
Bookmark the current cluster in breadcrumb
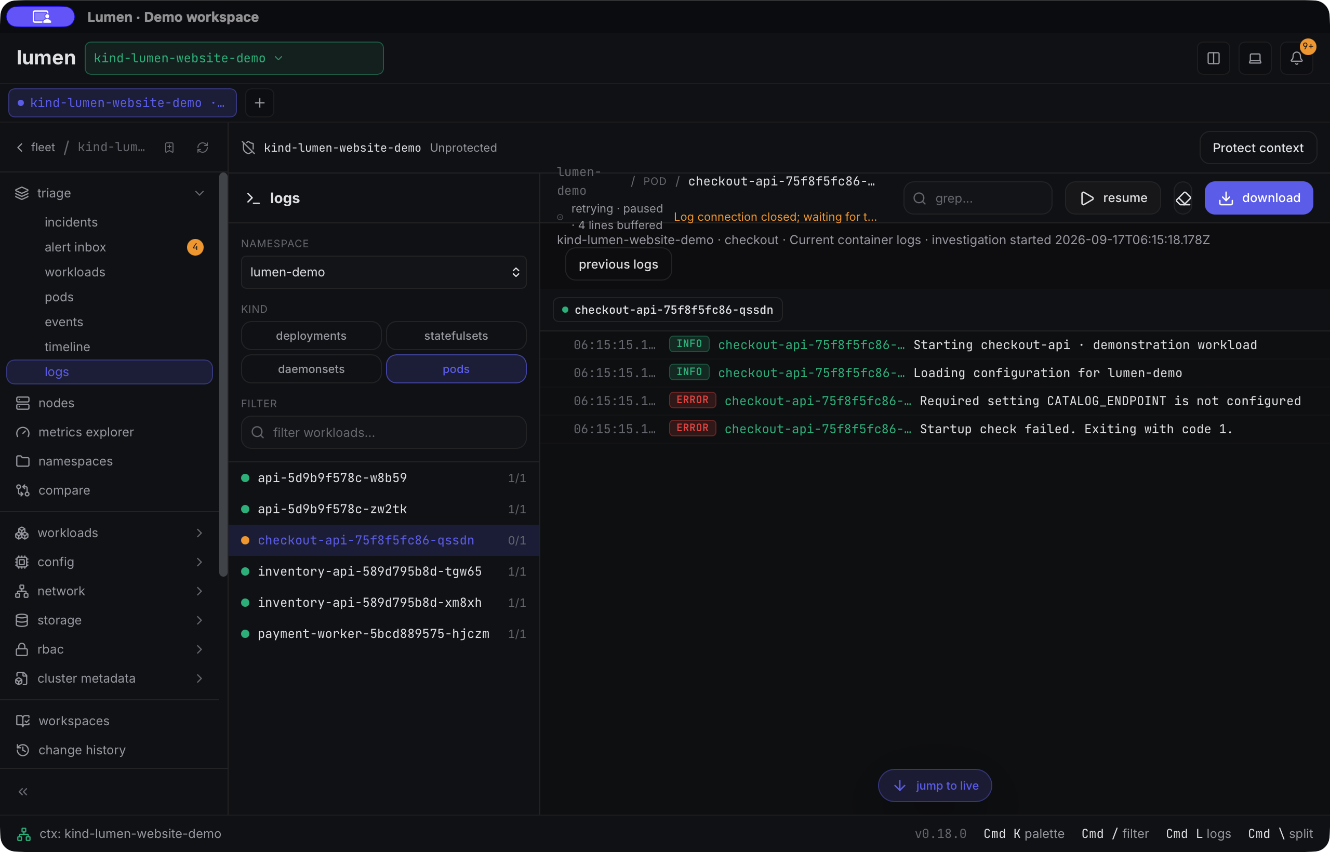pos(169,148)
